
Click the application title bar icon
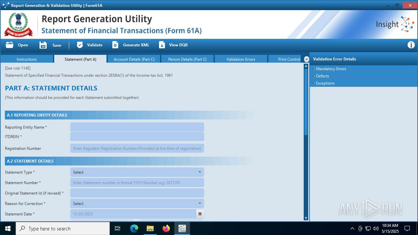click(x=6, y=5)
